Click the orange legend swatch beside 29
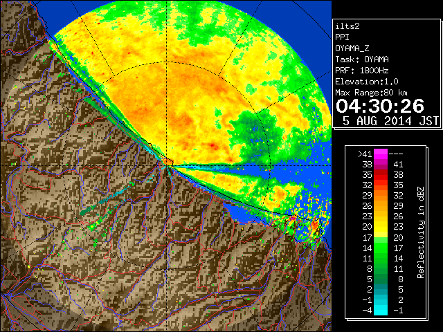443x332 pixels. point(381,195)
